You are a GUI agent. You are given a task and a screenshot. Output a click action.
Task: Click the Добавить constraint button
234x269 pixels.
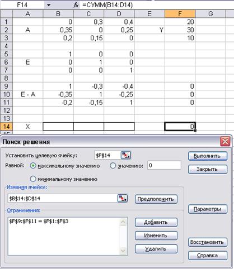pyautogui.click(x=156, y=222)
